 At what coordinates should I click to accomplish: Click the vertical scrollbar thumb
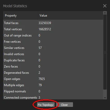105,52
